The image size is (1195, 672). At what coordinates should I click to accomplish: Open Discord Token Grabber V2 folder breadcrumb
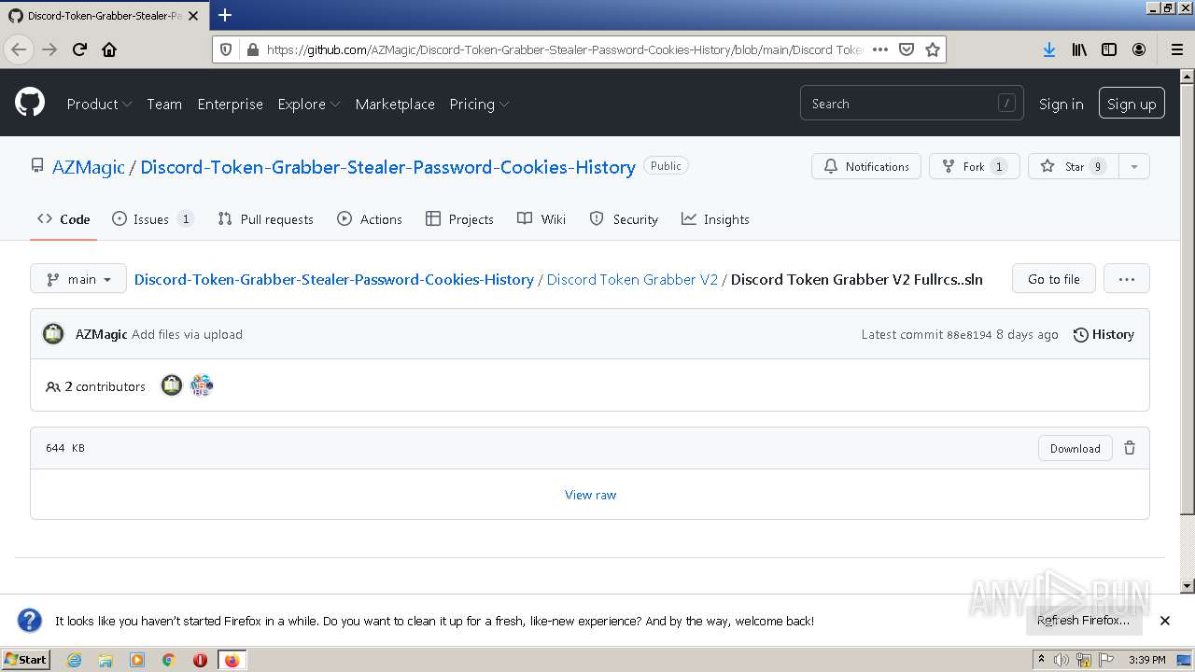coord(632,279)
